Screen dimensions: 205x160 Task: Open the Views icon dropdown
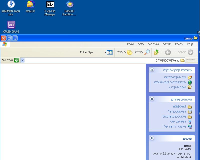(x=109, y=52)
